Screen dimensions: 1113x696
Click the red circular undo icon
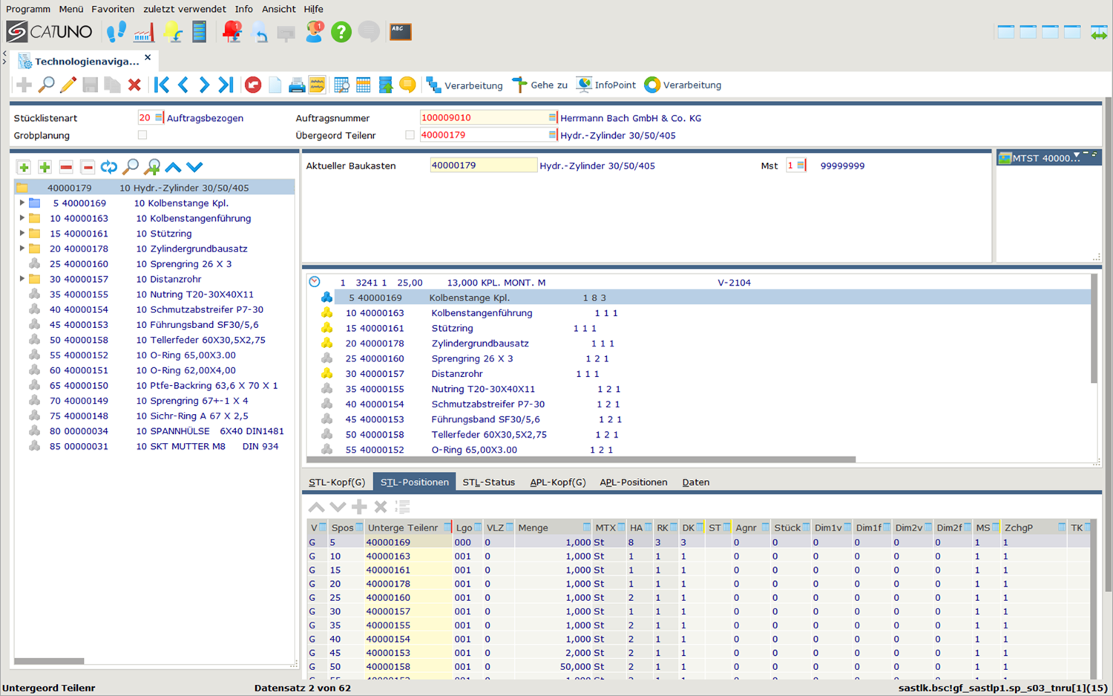click(253, 85)
